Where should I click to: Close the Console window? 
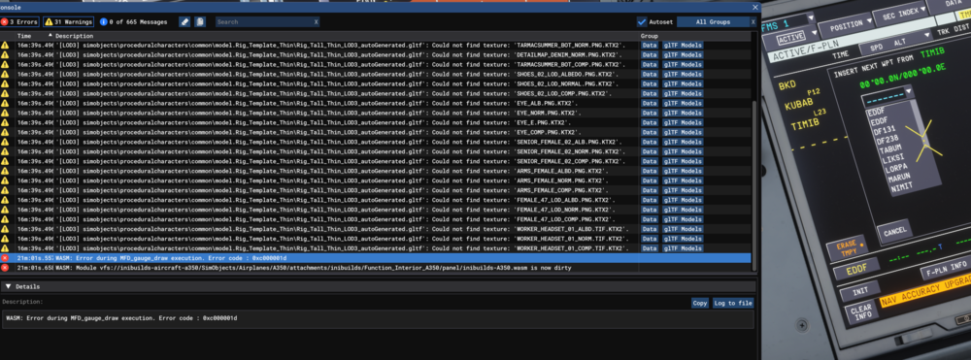(x=754, y=8)
